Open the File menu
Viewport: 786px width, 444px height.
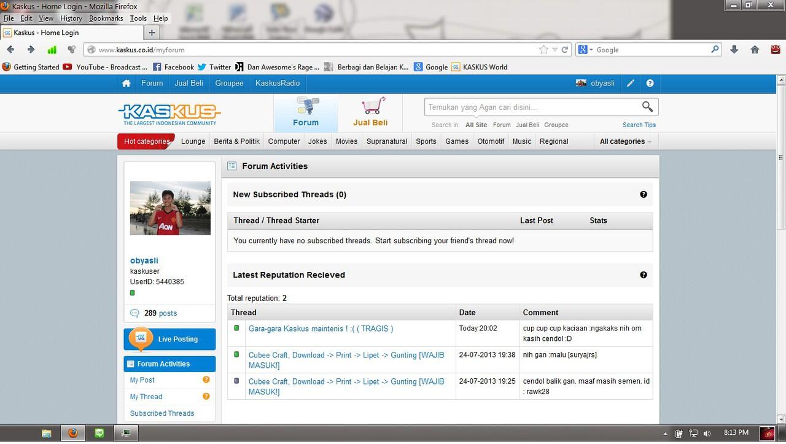point(9,18)
